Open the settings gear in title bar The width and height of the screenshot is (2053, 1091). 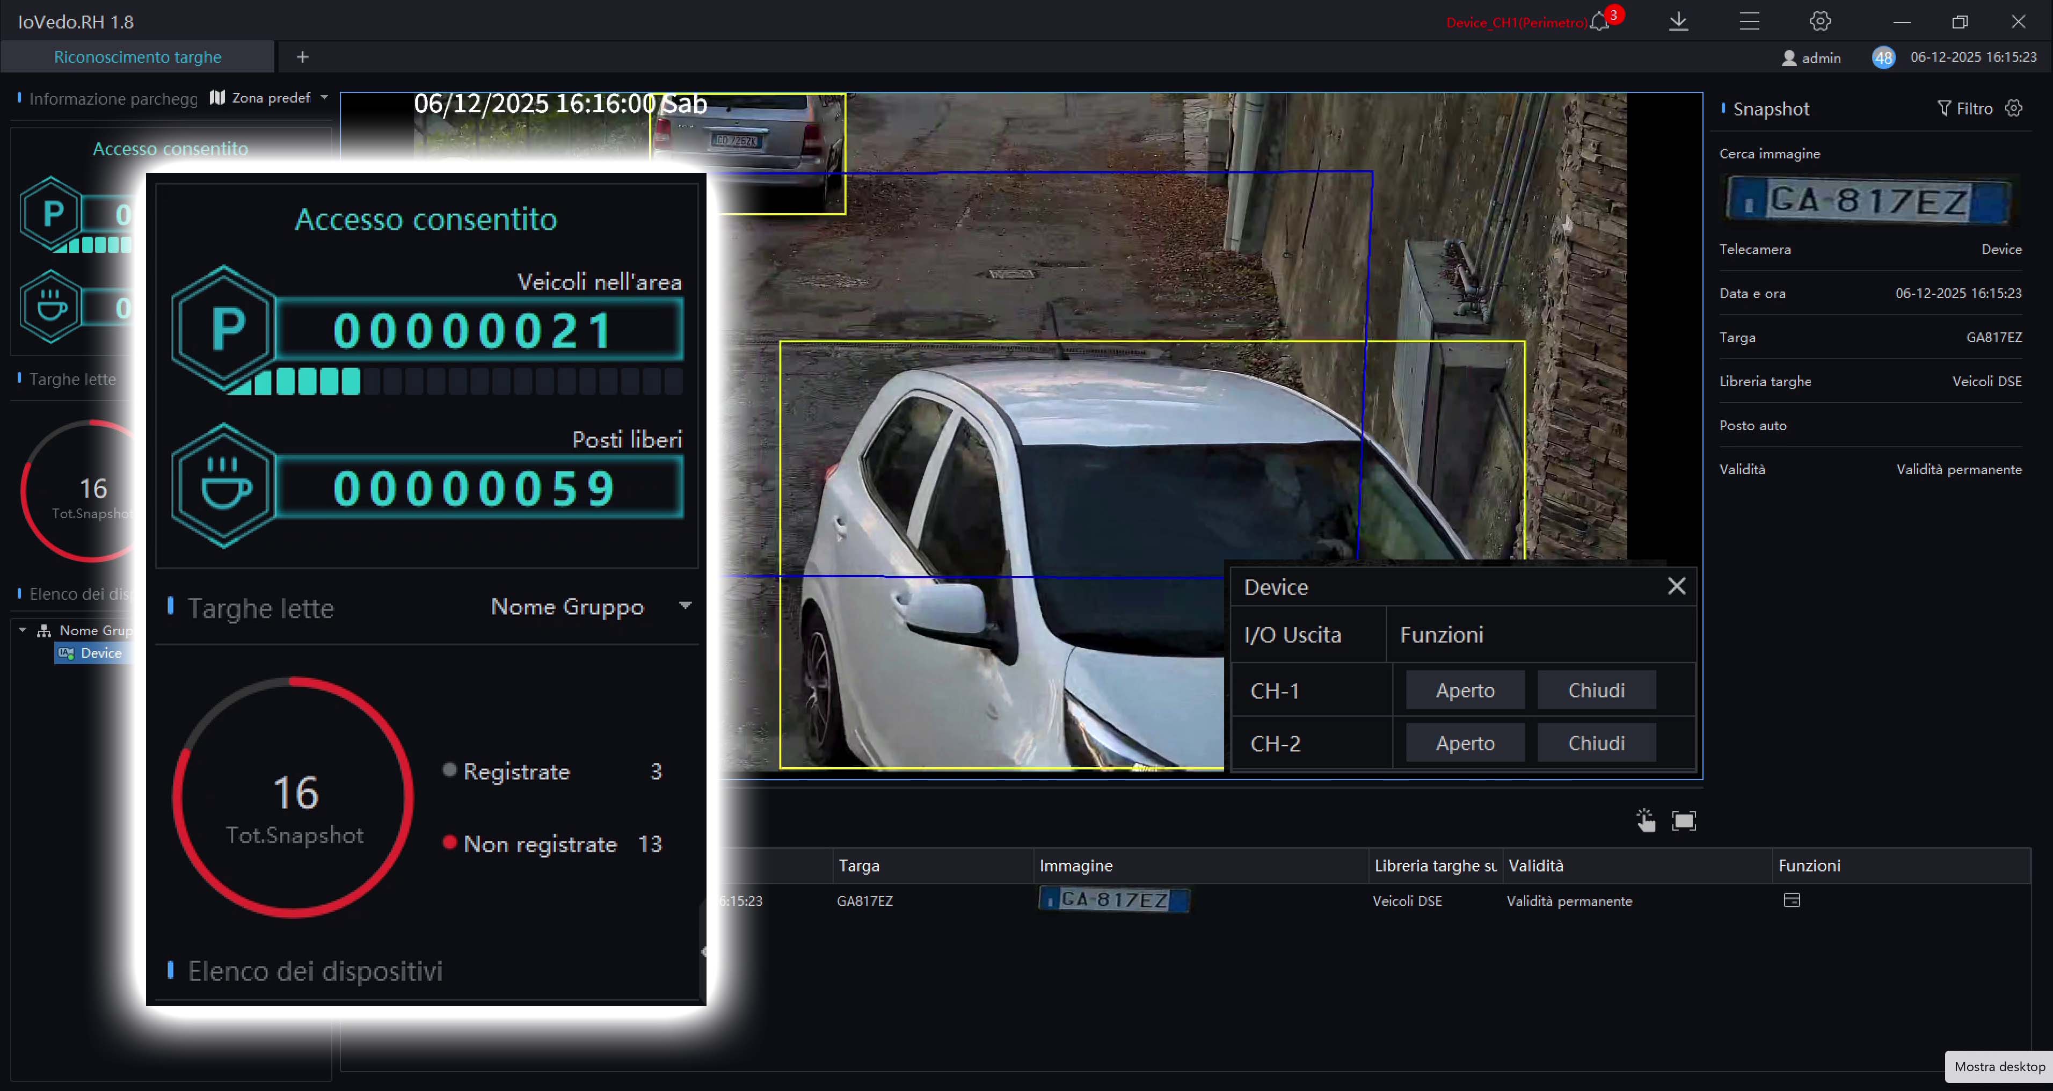pos(1821,21)
